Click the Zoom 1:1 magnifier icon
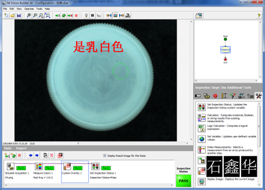Image resolution: width=265 pixels, height=190 pixels. click(x=41, y=15)
